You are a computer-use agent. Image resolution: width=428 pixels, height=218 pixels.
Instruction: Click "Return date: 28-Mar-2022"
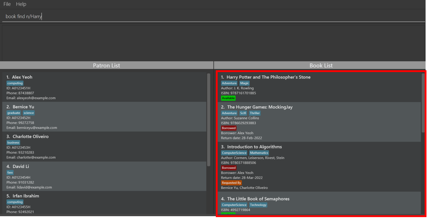click(242, 178)
